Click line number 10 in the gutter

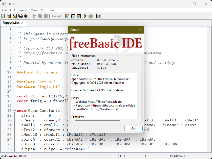click(x=9, y=72)
